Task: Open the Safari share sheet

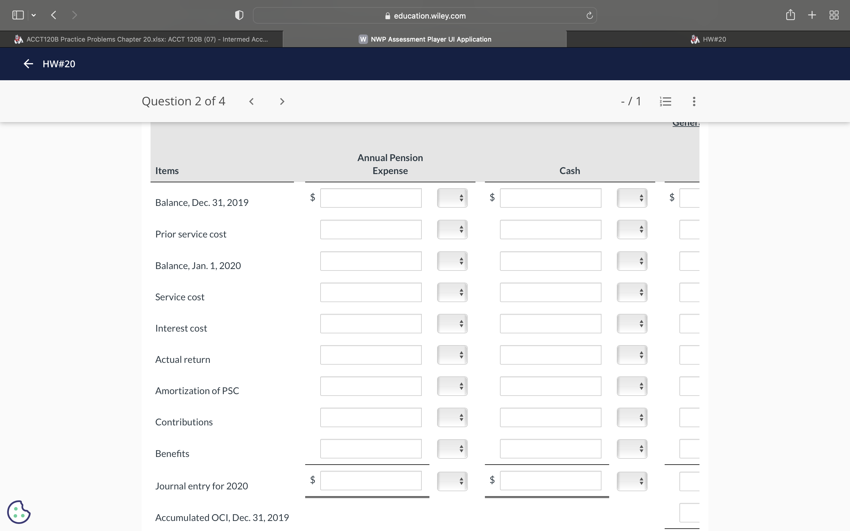Action: (x=790, y=15)
